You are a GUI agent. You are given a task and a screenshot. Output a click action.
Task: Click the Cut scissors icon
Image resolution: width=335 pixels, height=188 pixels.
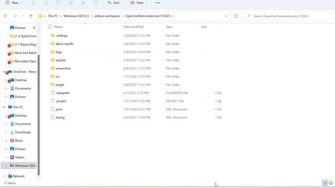coord(33,3)
